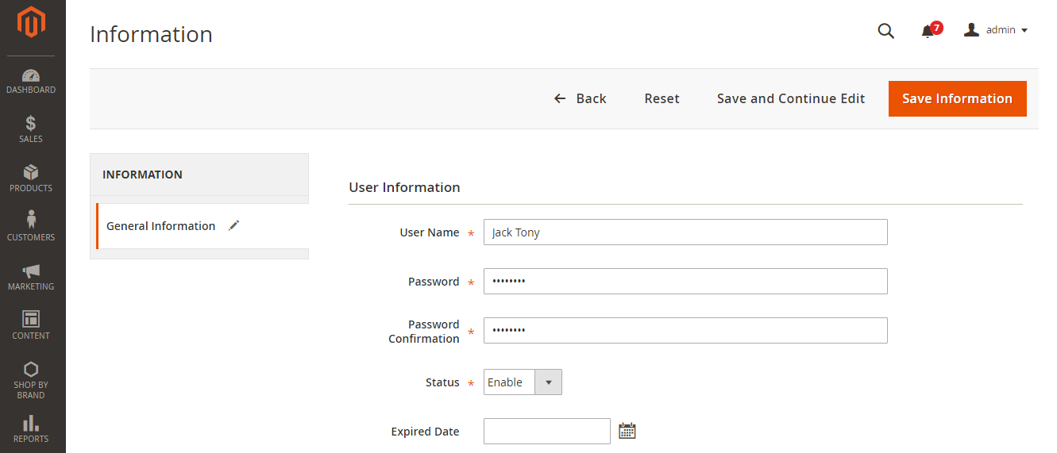Open the Products menu in sidebar
The width and height of the screenshot is (1057, 453).
click(31, 179)
